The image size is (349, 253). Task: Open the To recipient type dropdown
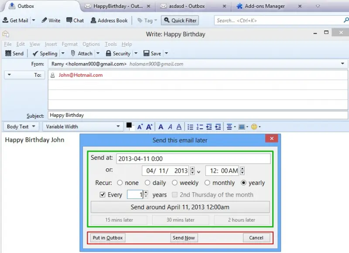(24, 75)
